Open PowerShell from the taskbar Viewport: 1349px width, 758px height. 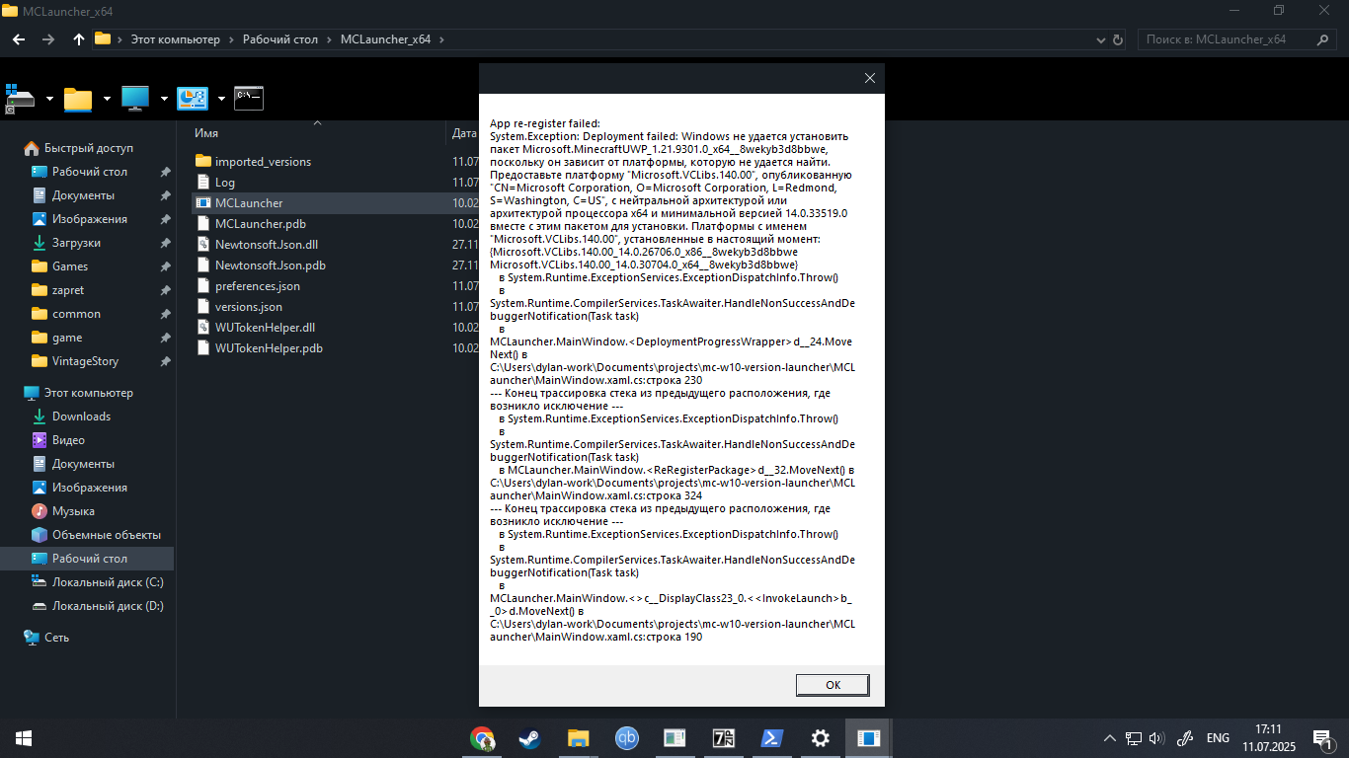click(772, 738)
